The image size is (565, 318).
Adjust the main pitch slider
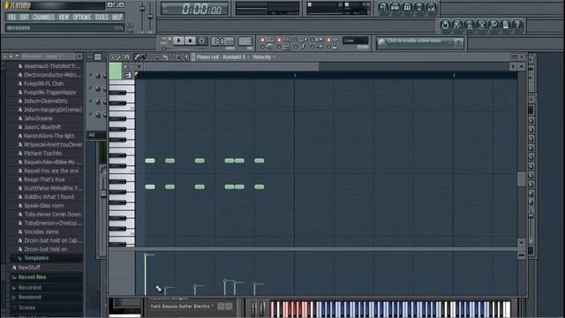(150, 16)
